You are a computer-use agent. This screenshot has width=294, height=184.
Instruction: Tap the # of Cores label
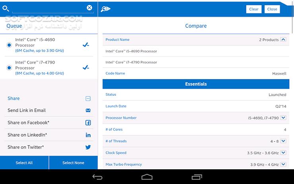coord(114,130)
